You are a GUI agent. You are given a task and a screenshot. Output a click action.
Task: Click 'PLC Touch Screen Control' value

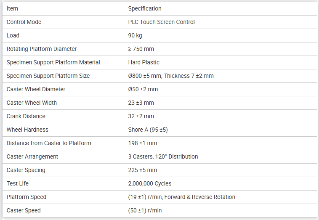[161, 22]
